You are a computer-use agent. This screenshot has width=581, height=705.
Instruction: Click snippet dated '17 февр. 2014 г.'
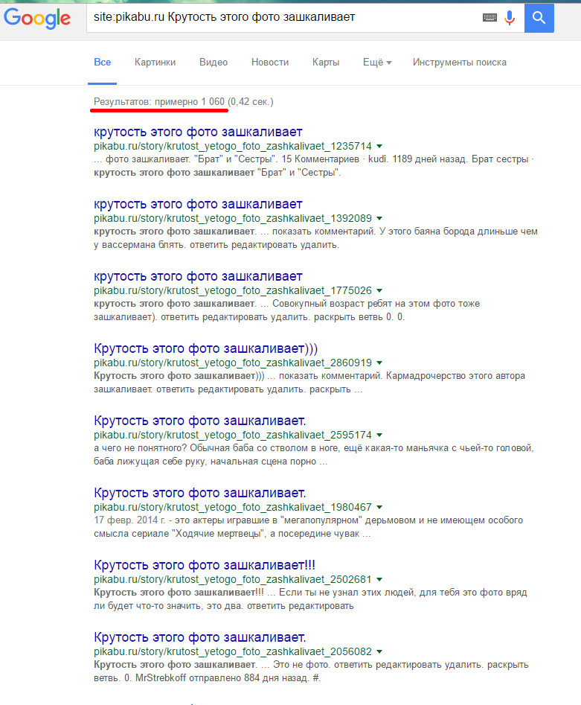coord(308,527)
